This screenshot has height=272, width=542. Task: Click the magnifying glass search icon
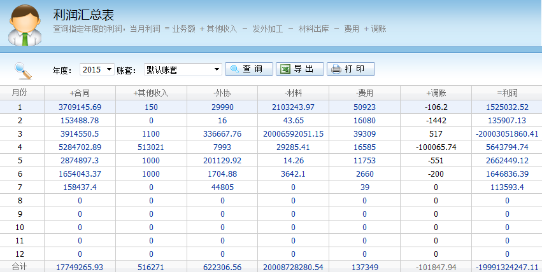(x=23, y=69)
